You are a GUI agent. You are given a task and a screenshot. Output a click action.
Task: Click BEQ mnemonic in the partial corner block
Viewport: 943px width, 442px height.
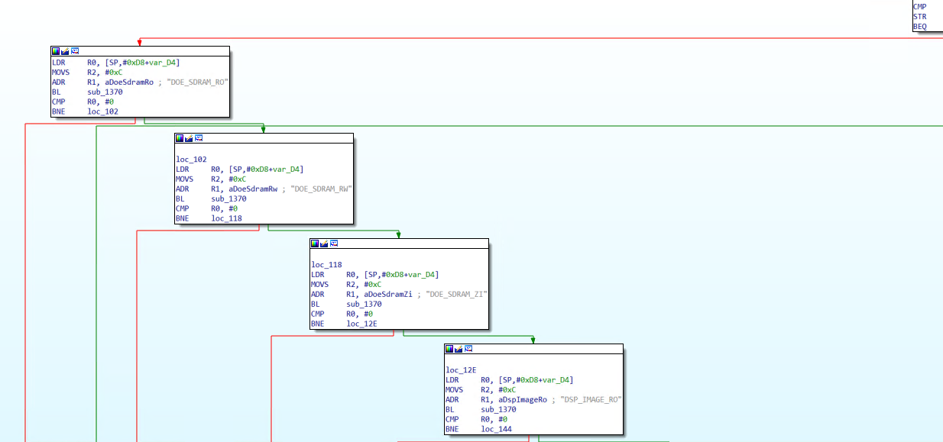point(920,27)
